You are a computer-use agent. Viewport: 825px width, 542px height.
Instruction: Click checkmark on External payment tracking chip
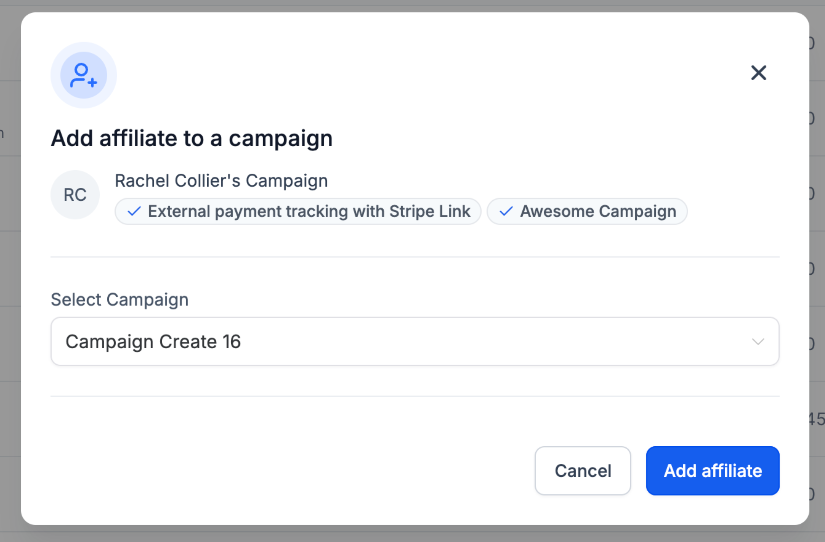(134, 211)
